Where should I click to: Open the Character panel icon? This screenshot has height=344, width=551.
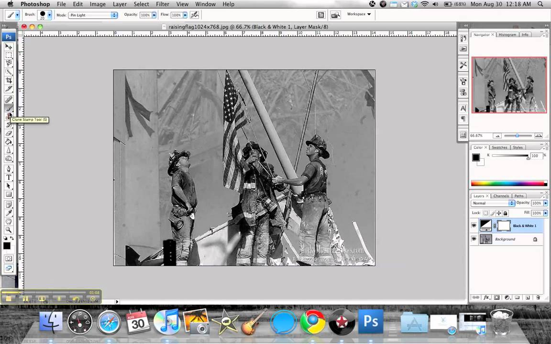click(x=463, y=108)
